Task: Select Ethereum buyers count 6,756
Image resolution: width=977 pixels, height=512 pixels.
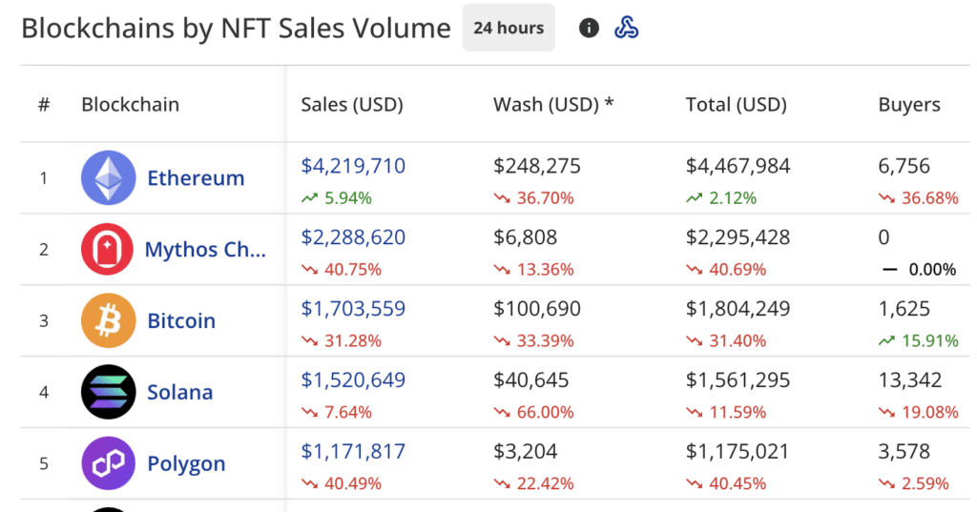Action: [x=904, y=166]
